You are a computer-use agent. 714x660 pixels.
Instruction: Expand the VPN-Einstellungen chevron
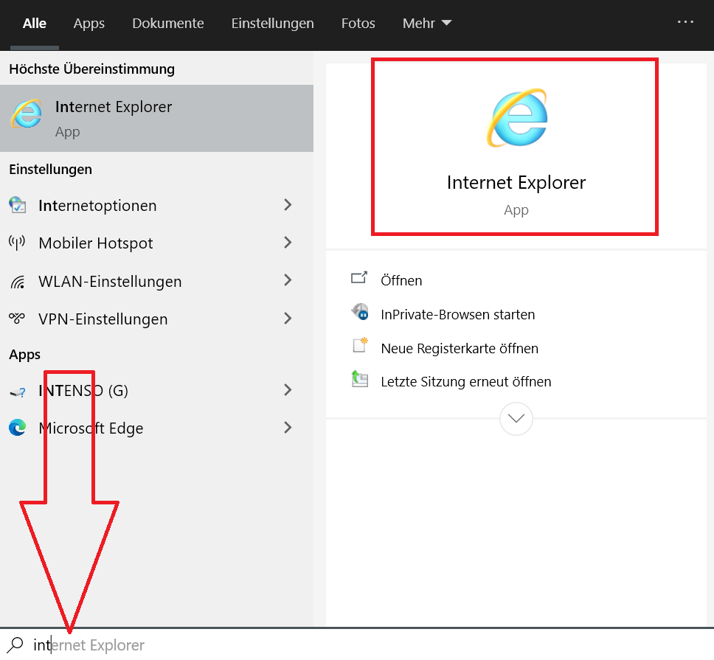[288, 318]
